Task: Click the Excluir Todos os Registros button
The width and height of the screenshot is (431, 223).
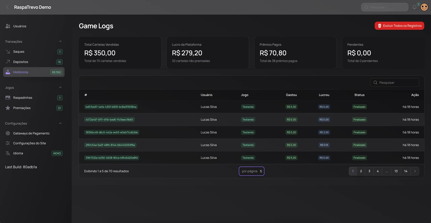Action: (x=399, y=25)
